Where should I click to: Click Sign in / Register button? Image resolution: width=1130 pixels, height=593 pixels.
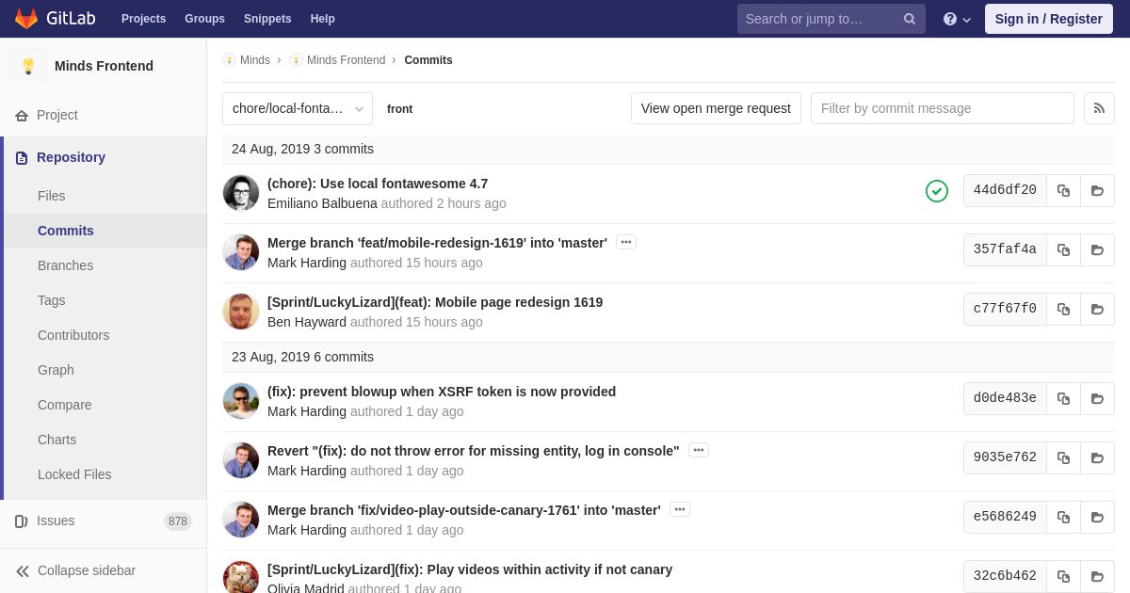(x=1049, y=19)
